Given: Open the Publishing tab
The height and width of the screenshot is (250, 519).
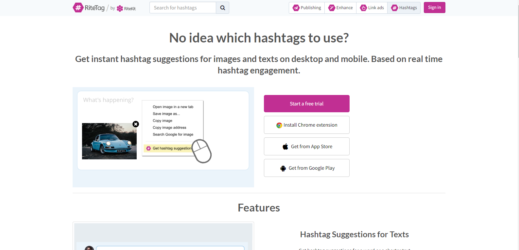Looking at the screenshot, I should point(307,8).
